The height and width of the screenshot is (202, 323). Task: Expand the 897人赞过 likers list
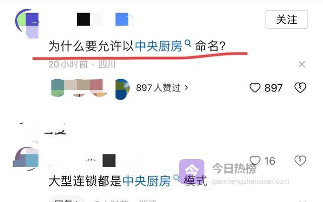click(x=162, y=87)
